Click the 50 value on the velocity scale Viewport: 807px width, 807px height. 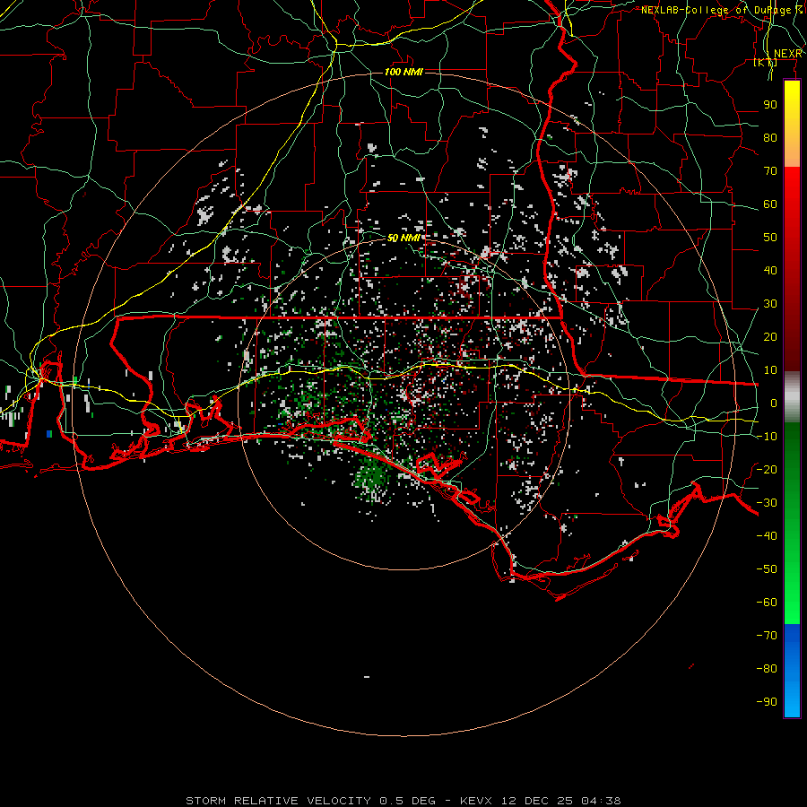point(770,238)
